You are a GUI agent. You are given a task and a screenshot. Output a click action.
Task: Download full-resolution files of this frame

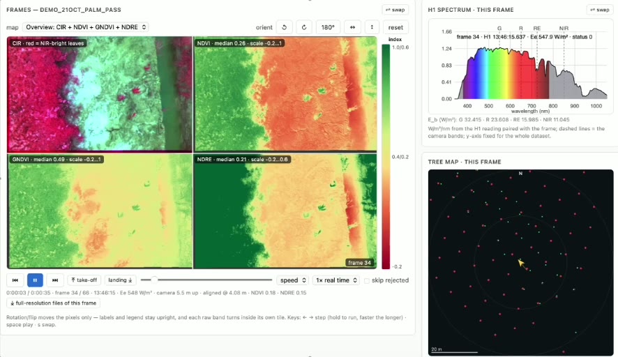coord(53,303)
